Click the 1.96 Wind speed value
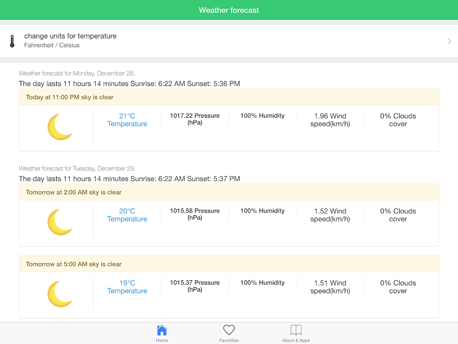 point(330,120)
